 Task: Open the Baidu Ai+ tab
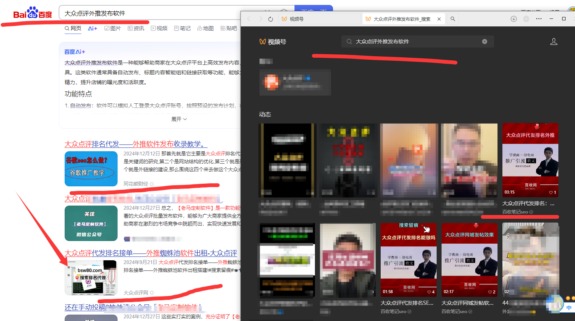pos(93,28)
